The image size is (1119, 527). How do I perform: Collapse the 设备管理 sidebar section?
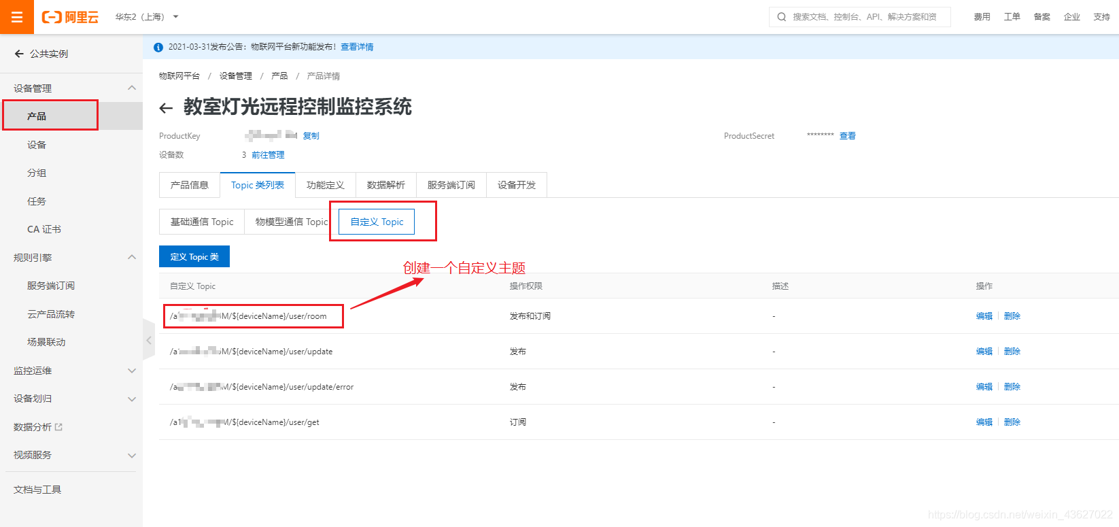coord(132,88)
